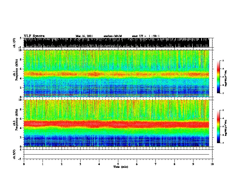This screenshot has width=239, height=184.
Task: Click the "-3" label on the upper colorbar
Action: (222, 61)
